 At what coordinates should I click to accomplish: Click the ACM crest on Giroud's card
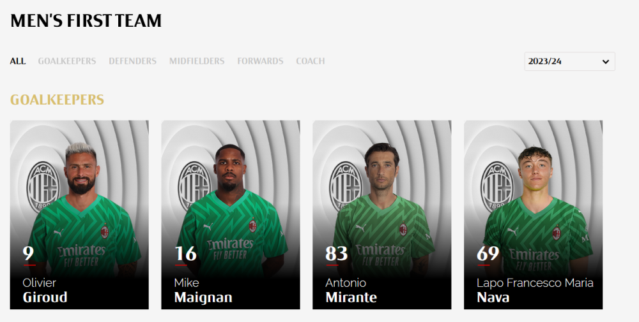[x=43, y=187]
